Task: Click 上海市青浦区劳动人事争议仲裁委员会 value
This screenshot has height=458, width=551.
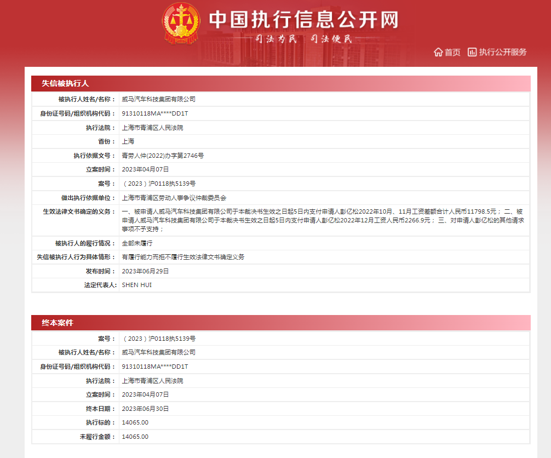Action: tap(174, 198)
